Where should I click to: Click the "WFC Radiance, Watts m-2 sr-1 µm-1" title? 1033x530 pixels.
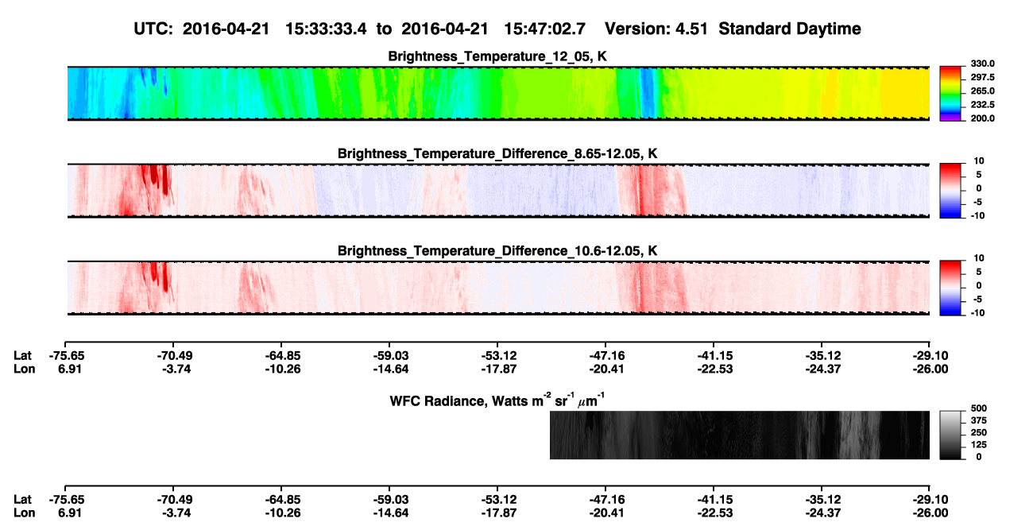pos(498,399)
